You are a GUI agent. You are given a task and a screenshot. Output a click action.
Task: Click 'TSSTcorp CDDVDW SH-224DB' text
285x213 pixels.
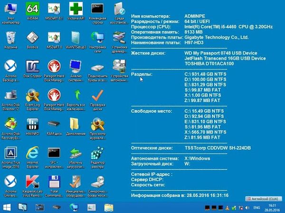coord(218,148)
